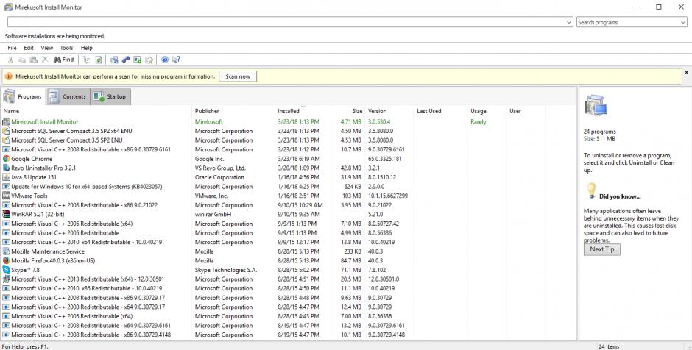Click publisher 'Skype Technologies S.A.'
This screenshot has height=350, width=692.
226,270
